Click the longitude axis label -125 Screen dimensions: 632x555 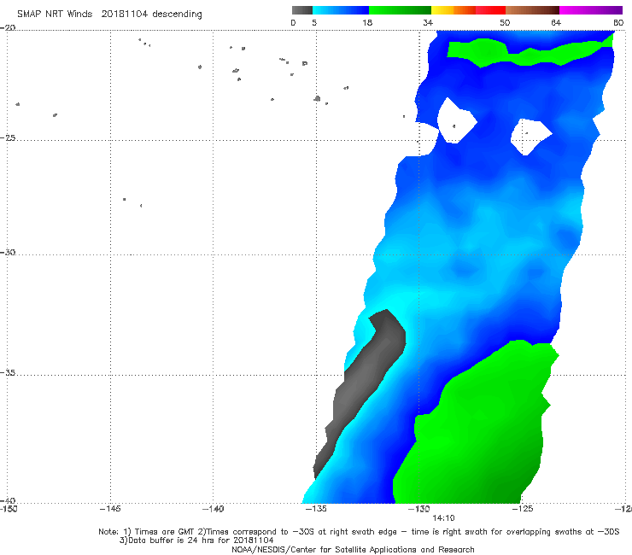tap(523, 509)
